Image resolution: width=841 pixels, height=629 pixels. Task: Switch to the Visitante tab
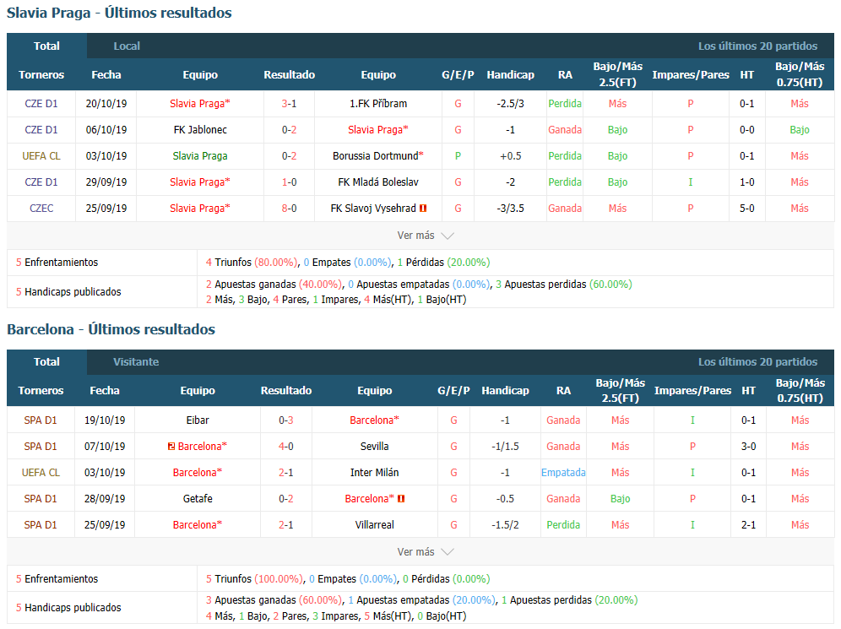[x=136, y=362]
